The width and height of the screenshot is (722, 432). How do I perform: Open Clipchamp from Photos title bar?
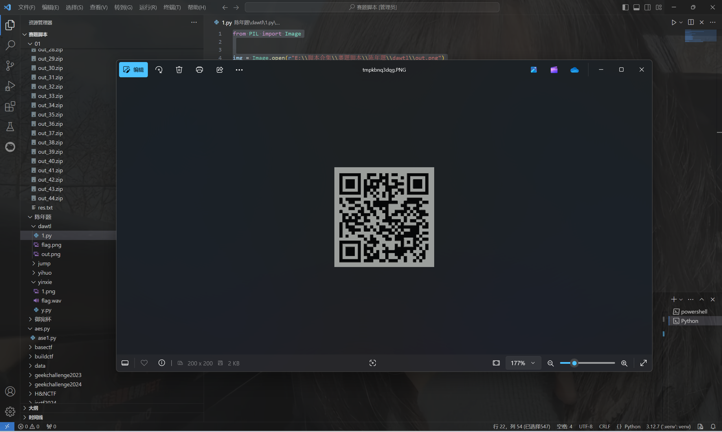(554, 70)
